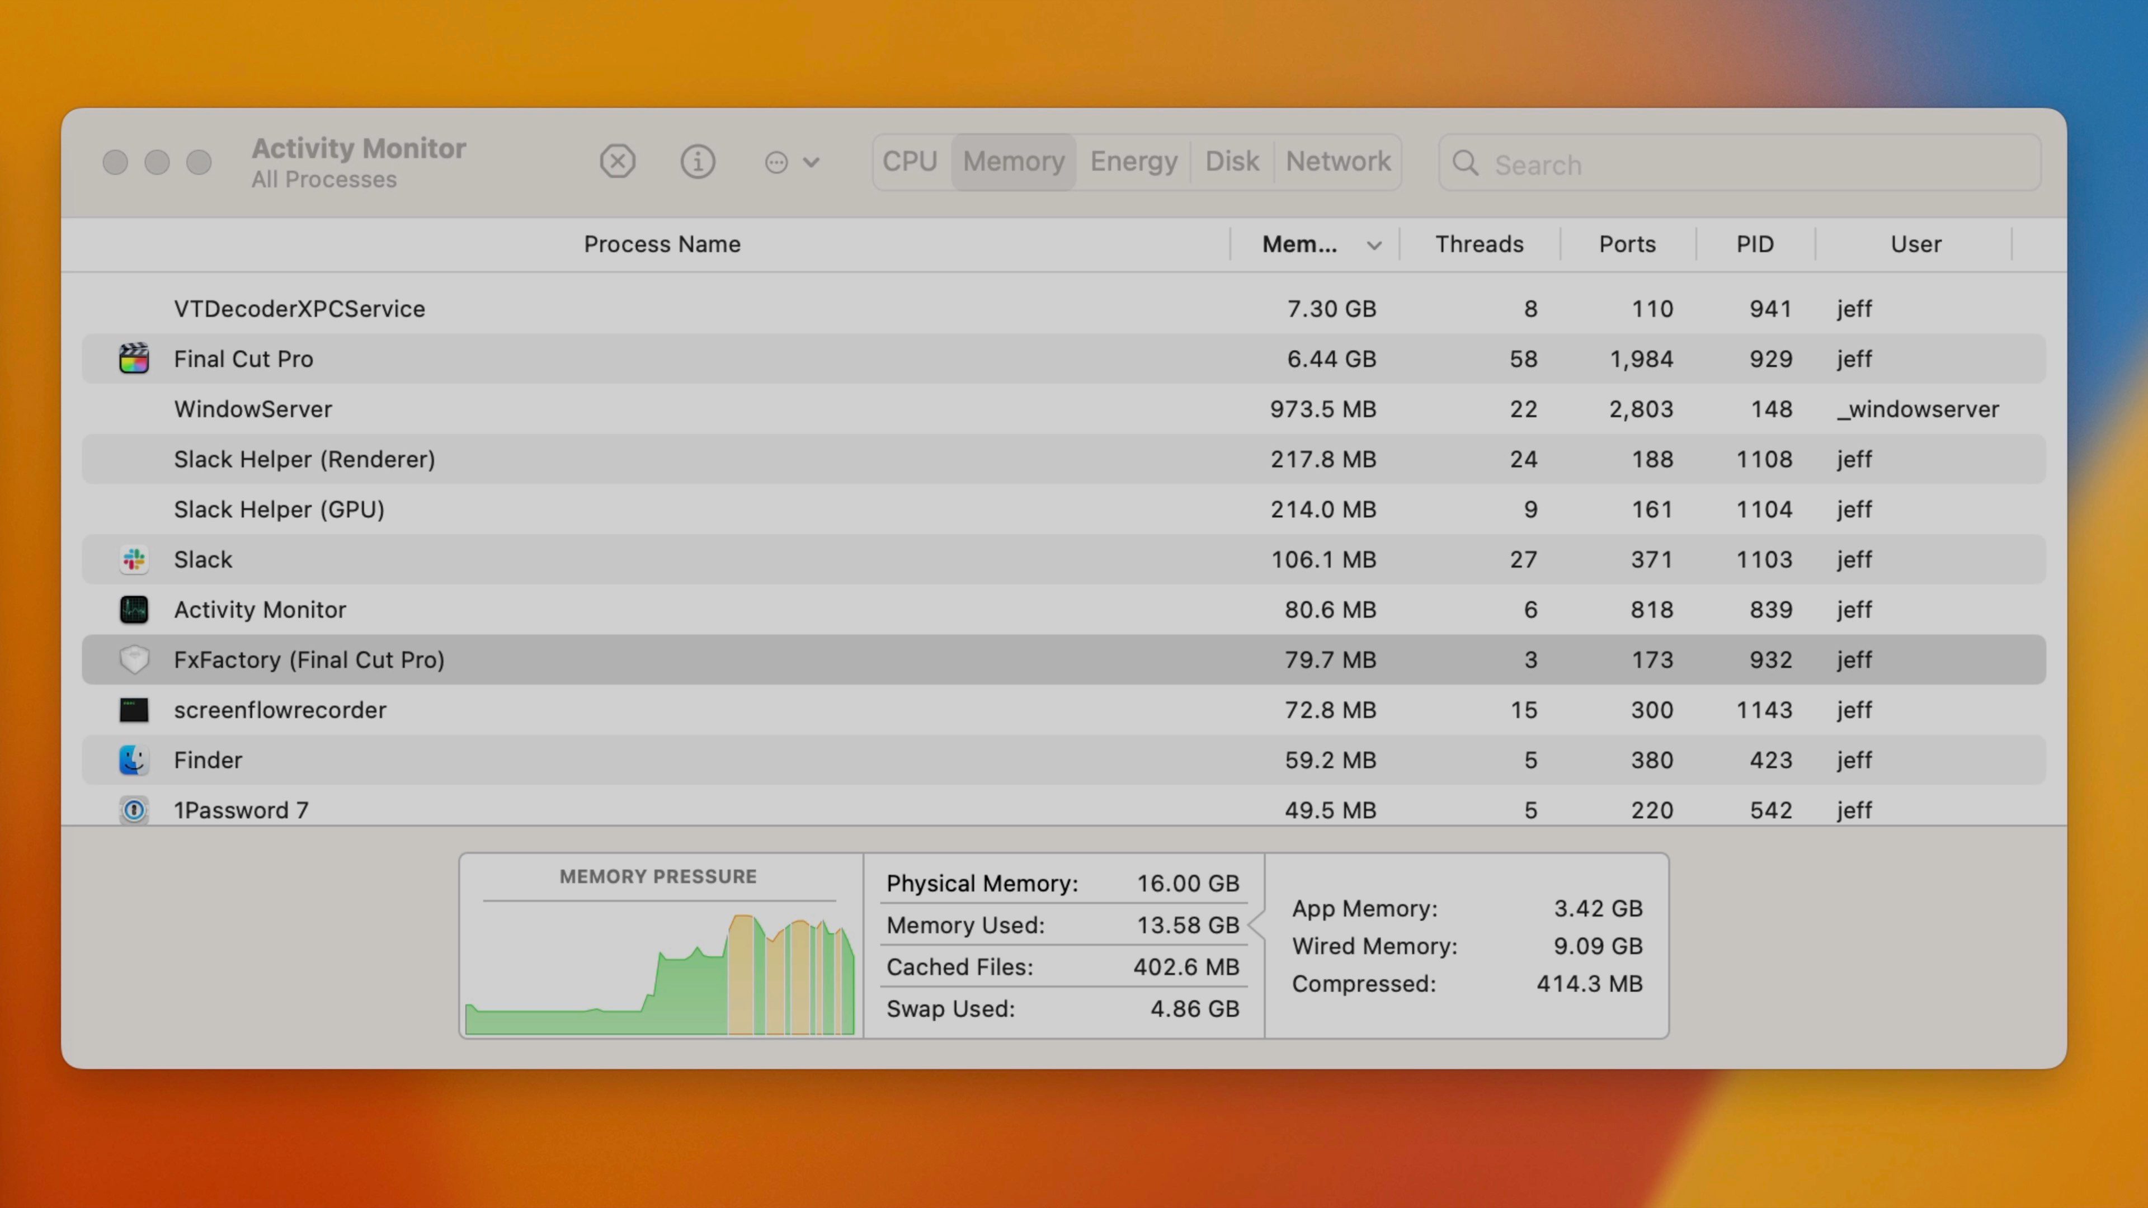
Task: Sort by the Process Name column header
Action: click(x=662, y=244)
